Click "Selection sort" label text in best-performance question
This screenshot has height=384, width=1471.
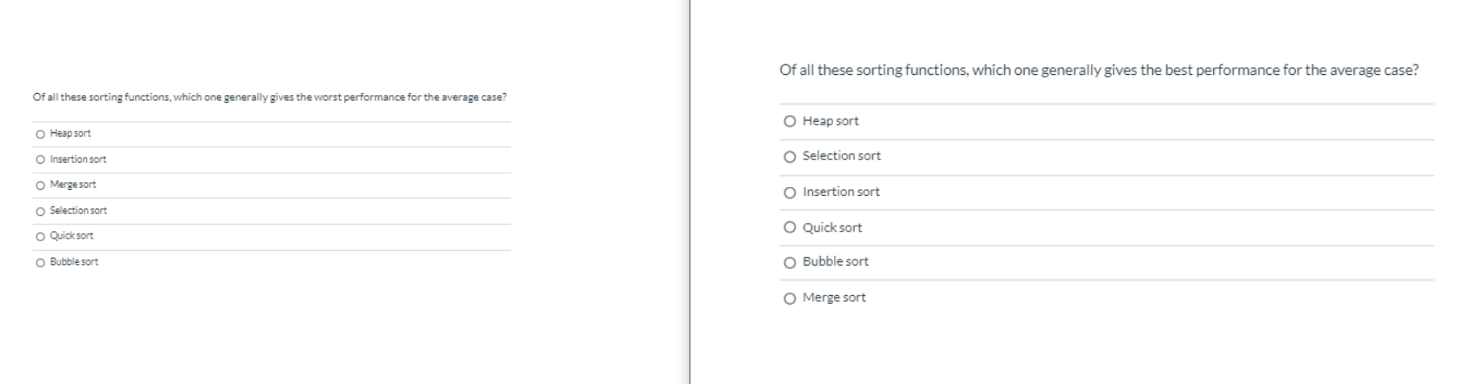pyautogui.click(x=841, y=156)
